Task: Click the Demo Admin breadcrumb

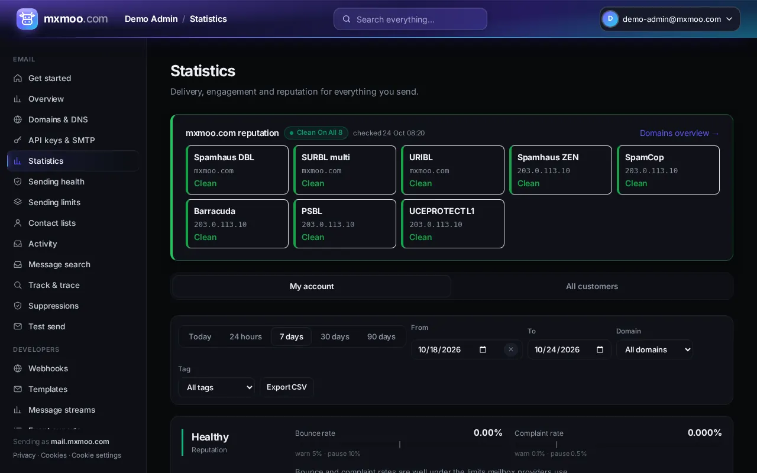Action: tap(151, 19)
